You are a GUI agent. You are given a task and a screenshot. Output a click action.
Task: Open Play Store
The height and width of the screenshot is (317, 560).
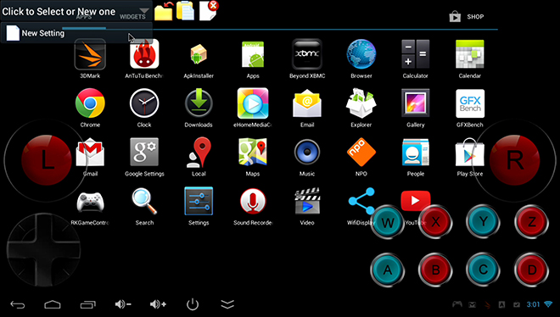tap(470, 153)
